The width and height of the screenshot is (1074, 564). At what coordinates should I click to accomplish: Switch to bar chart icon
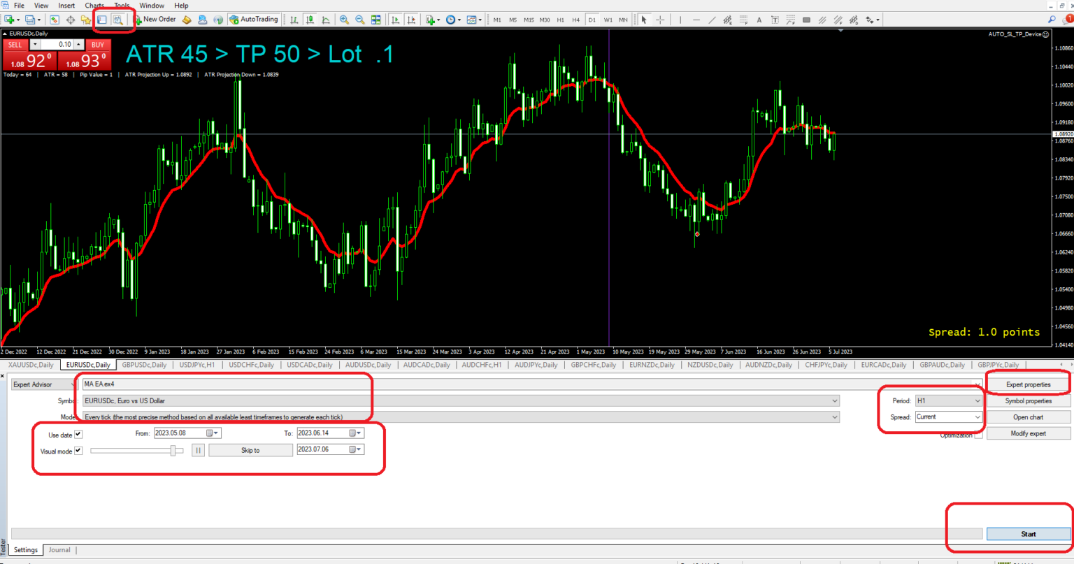coord(294,20)
